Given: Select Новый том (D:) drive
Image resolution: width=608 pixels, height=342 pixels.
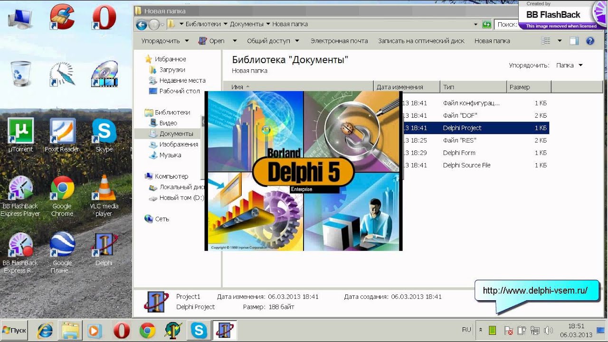Looking at the screenshot, I should [x=177, y=198].
